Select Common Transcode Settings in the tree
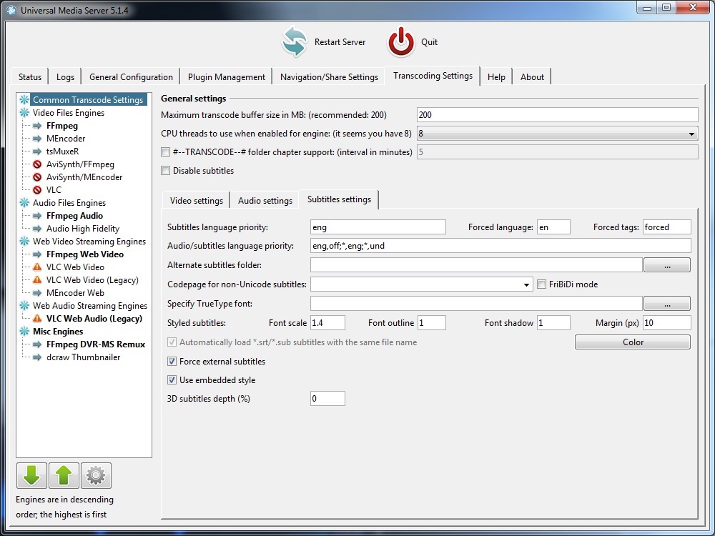Viewport: 715px width, 536px height. (x=88, y=100)
